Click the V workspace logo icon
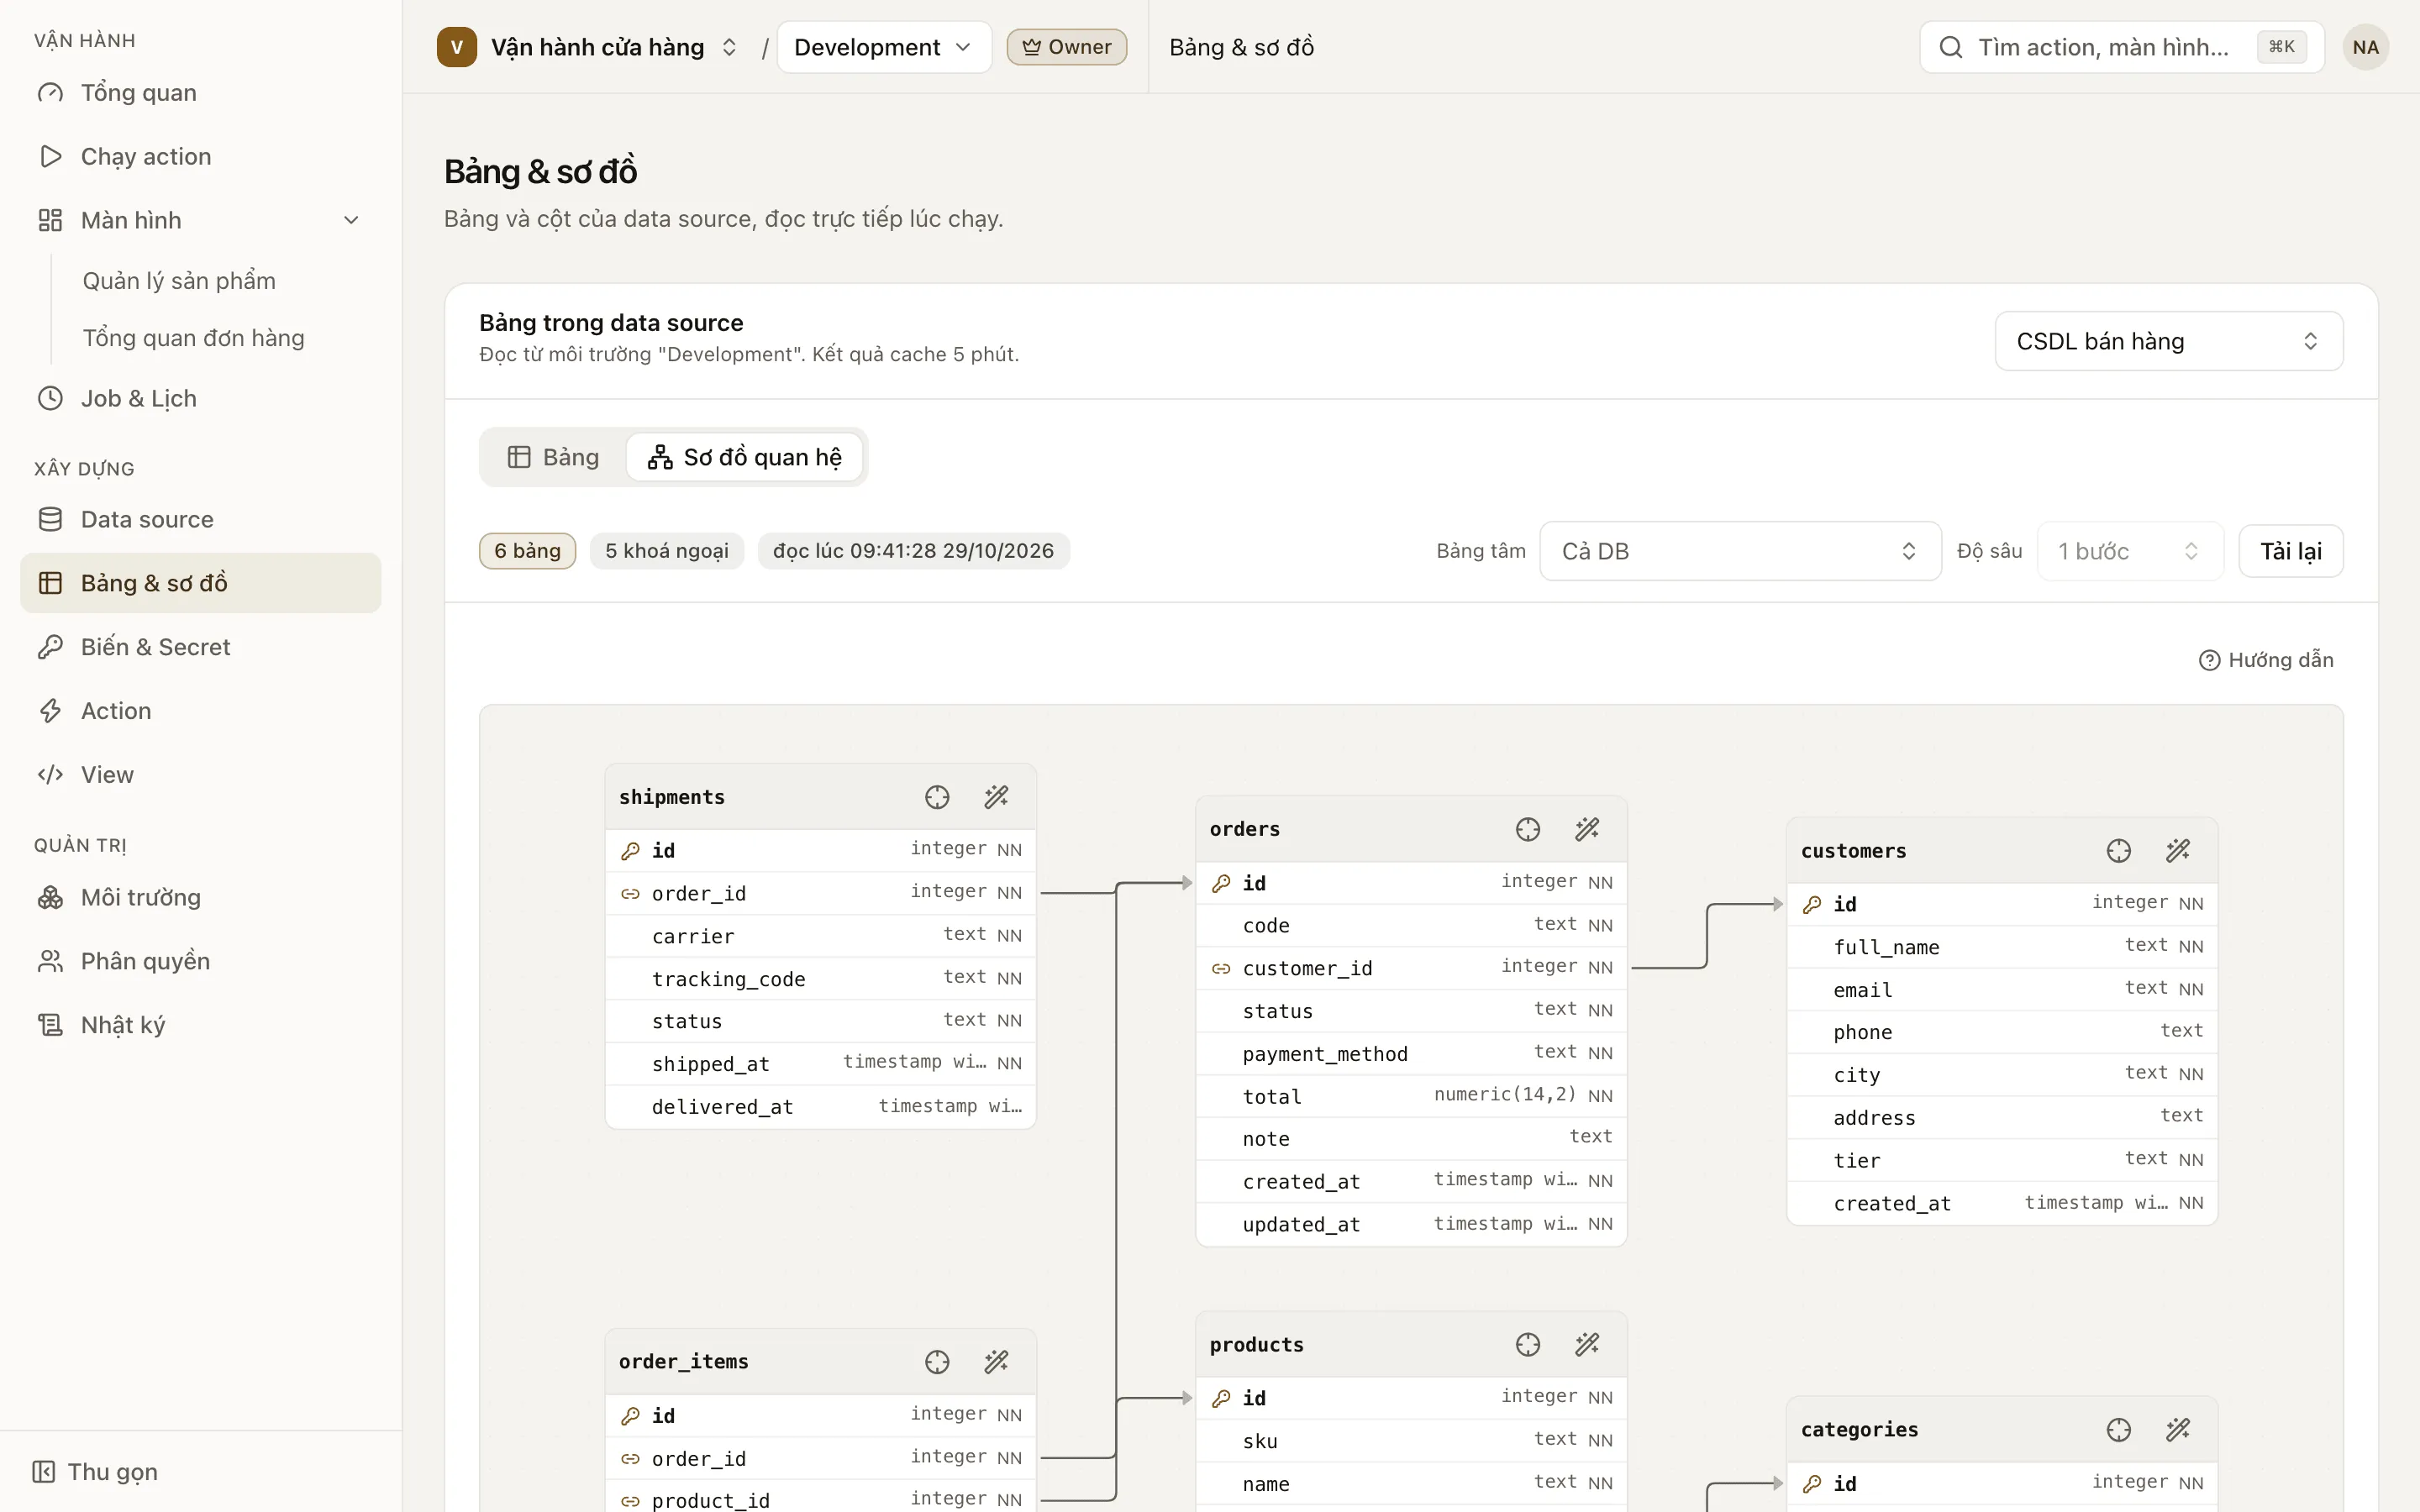Screen dimensions: 2420x1512 point(457,47)
